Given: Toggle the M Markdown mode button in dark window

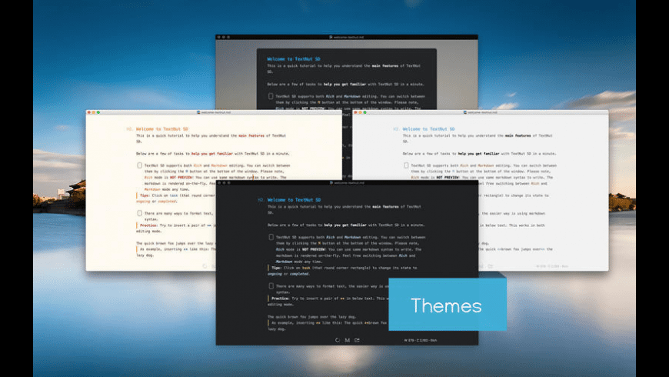Looking at the screenshot, I should coord(348,340).
